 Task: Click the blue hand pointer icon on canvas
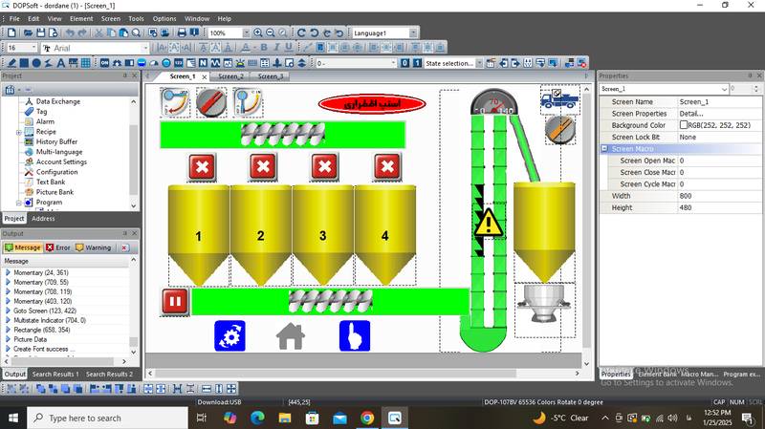pos(354,335)
